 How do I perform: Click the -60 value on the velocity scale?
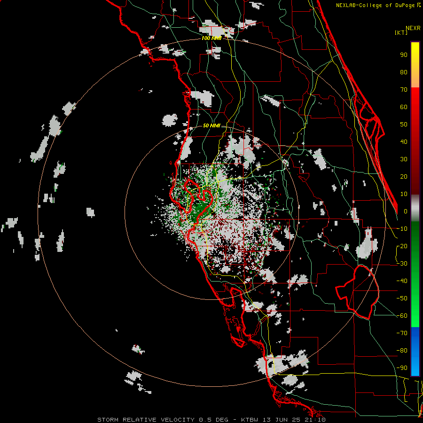pyautogui.click(x=402, y=316)
